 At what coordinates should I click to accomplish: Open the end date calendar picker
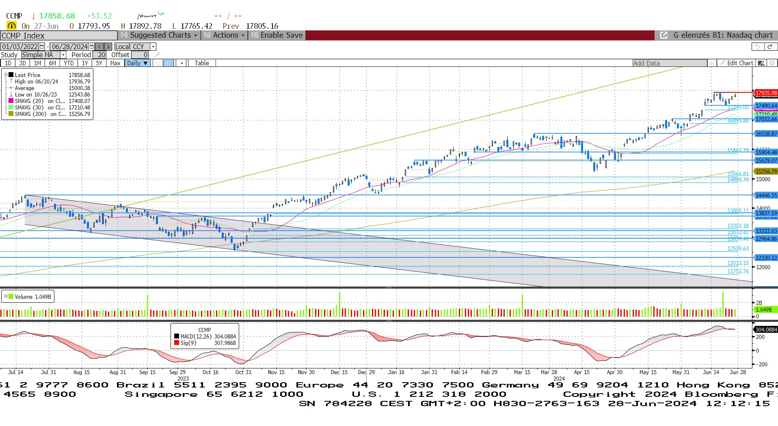[x=92, y=47]
